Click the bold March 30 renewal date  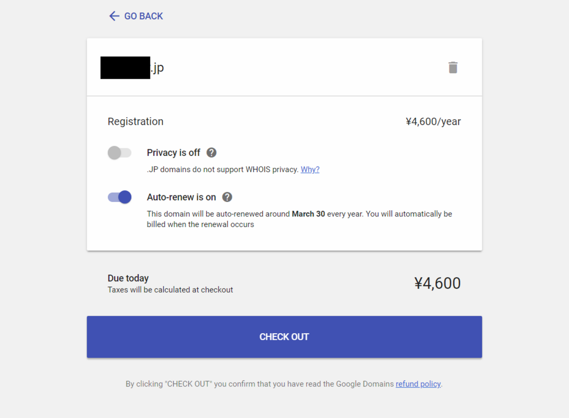[308, 214]
